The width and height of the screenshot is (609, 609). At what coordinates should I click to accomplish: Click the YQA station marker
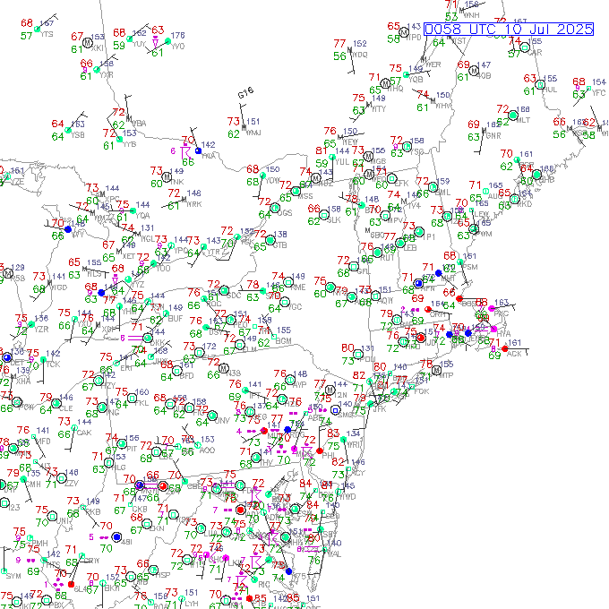pos(133,210)
